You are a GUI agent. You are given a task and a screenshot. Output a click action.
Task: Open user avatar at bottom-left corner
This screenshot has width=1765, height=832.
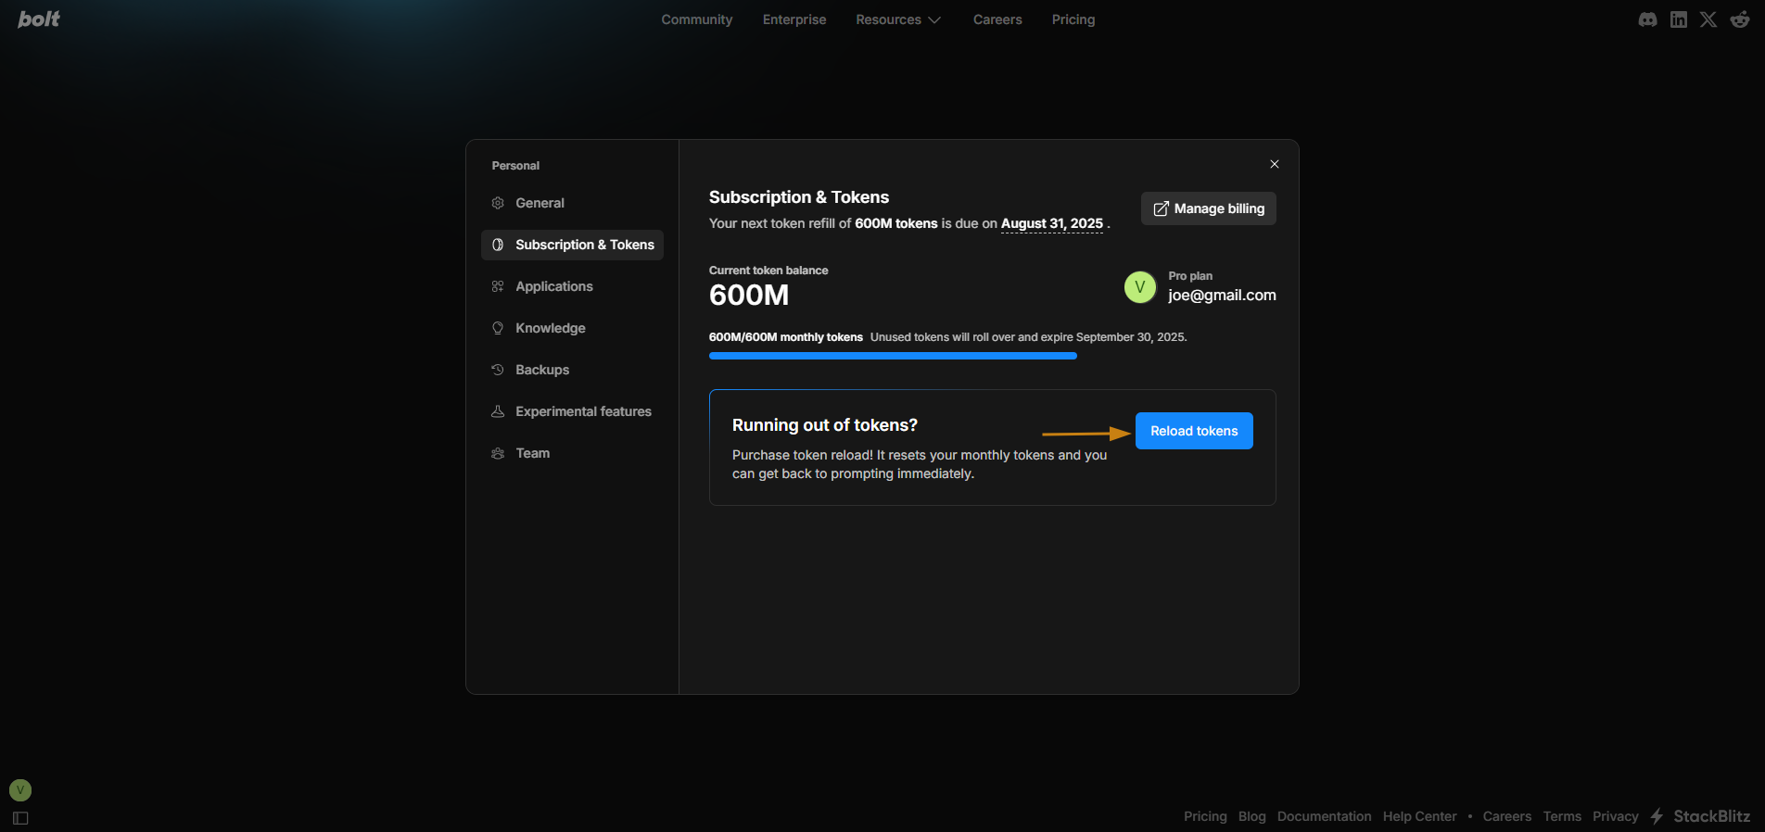[20, 790]
